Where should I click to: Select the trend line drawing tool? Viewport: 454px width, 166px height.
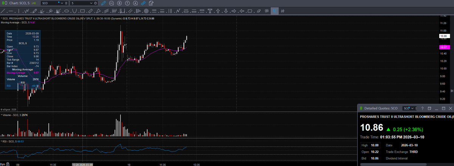tap(3, 11)
